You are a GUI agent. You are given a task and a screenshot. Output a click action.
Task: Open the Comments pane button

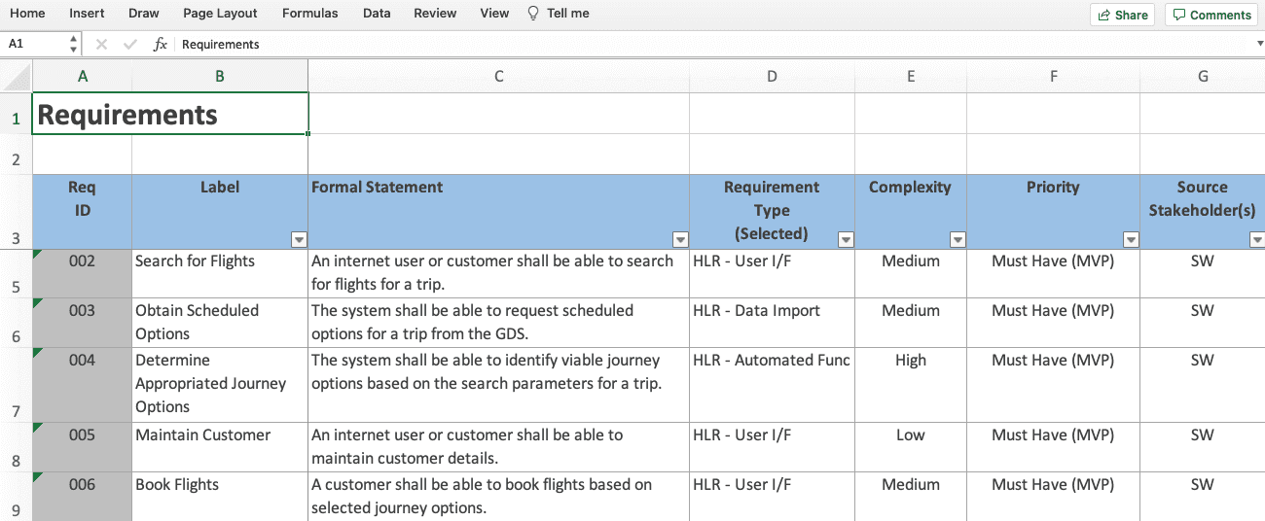point(1212,15)
